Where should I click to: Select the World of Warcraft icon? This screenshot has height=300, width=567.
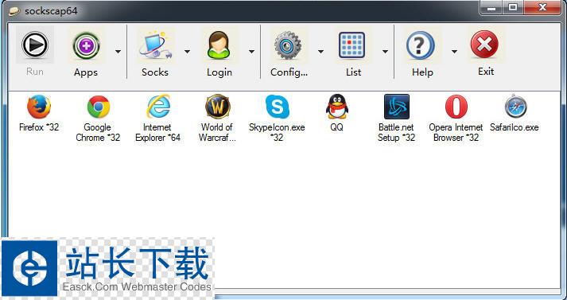pos(217,107)
